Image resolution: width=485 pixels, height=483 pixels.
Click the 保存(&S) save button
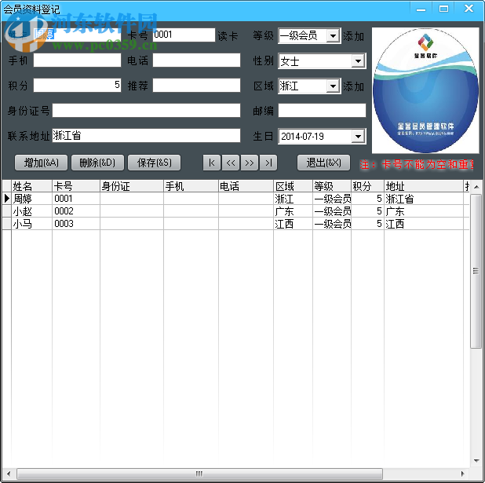click(x=154, y=163)
